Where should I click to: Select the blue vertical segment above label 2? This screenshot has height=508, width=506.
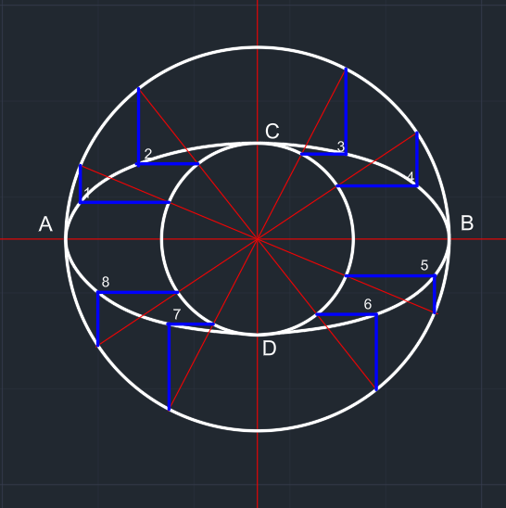coord(139,126)
